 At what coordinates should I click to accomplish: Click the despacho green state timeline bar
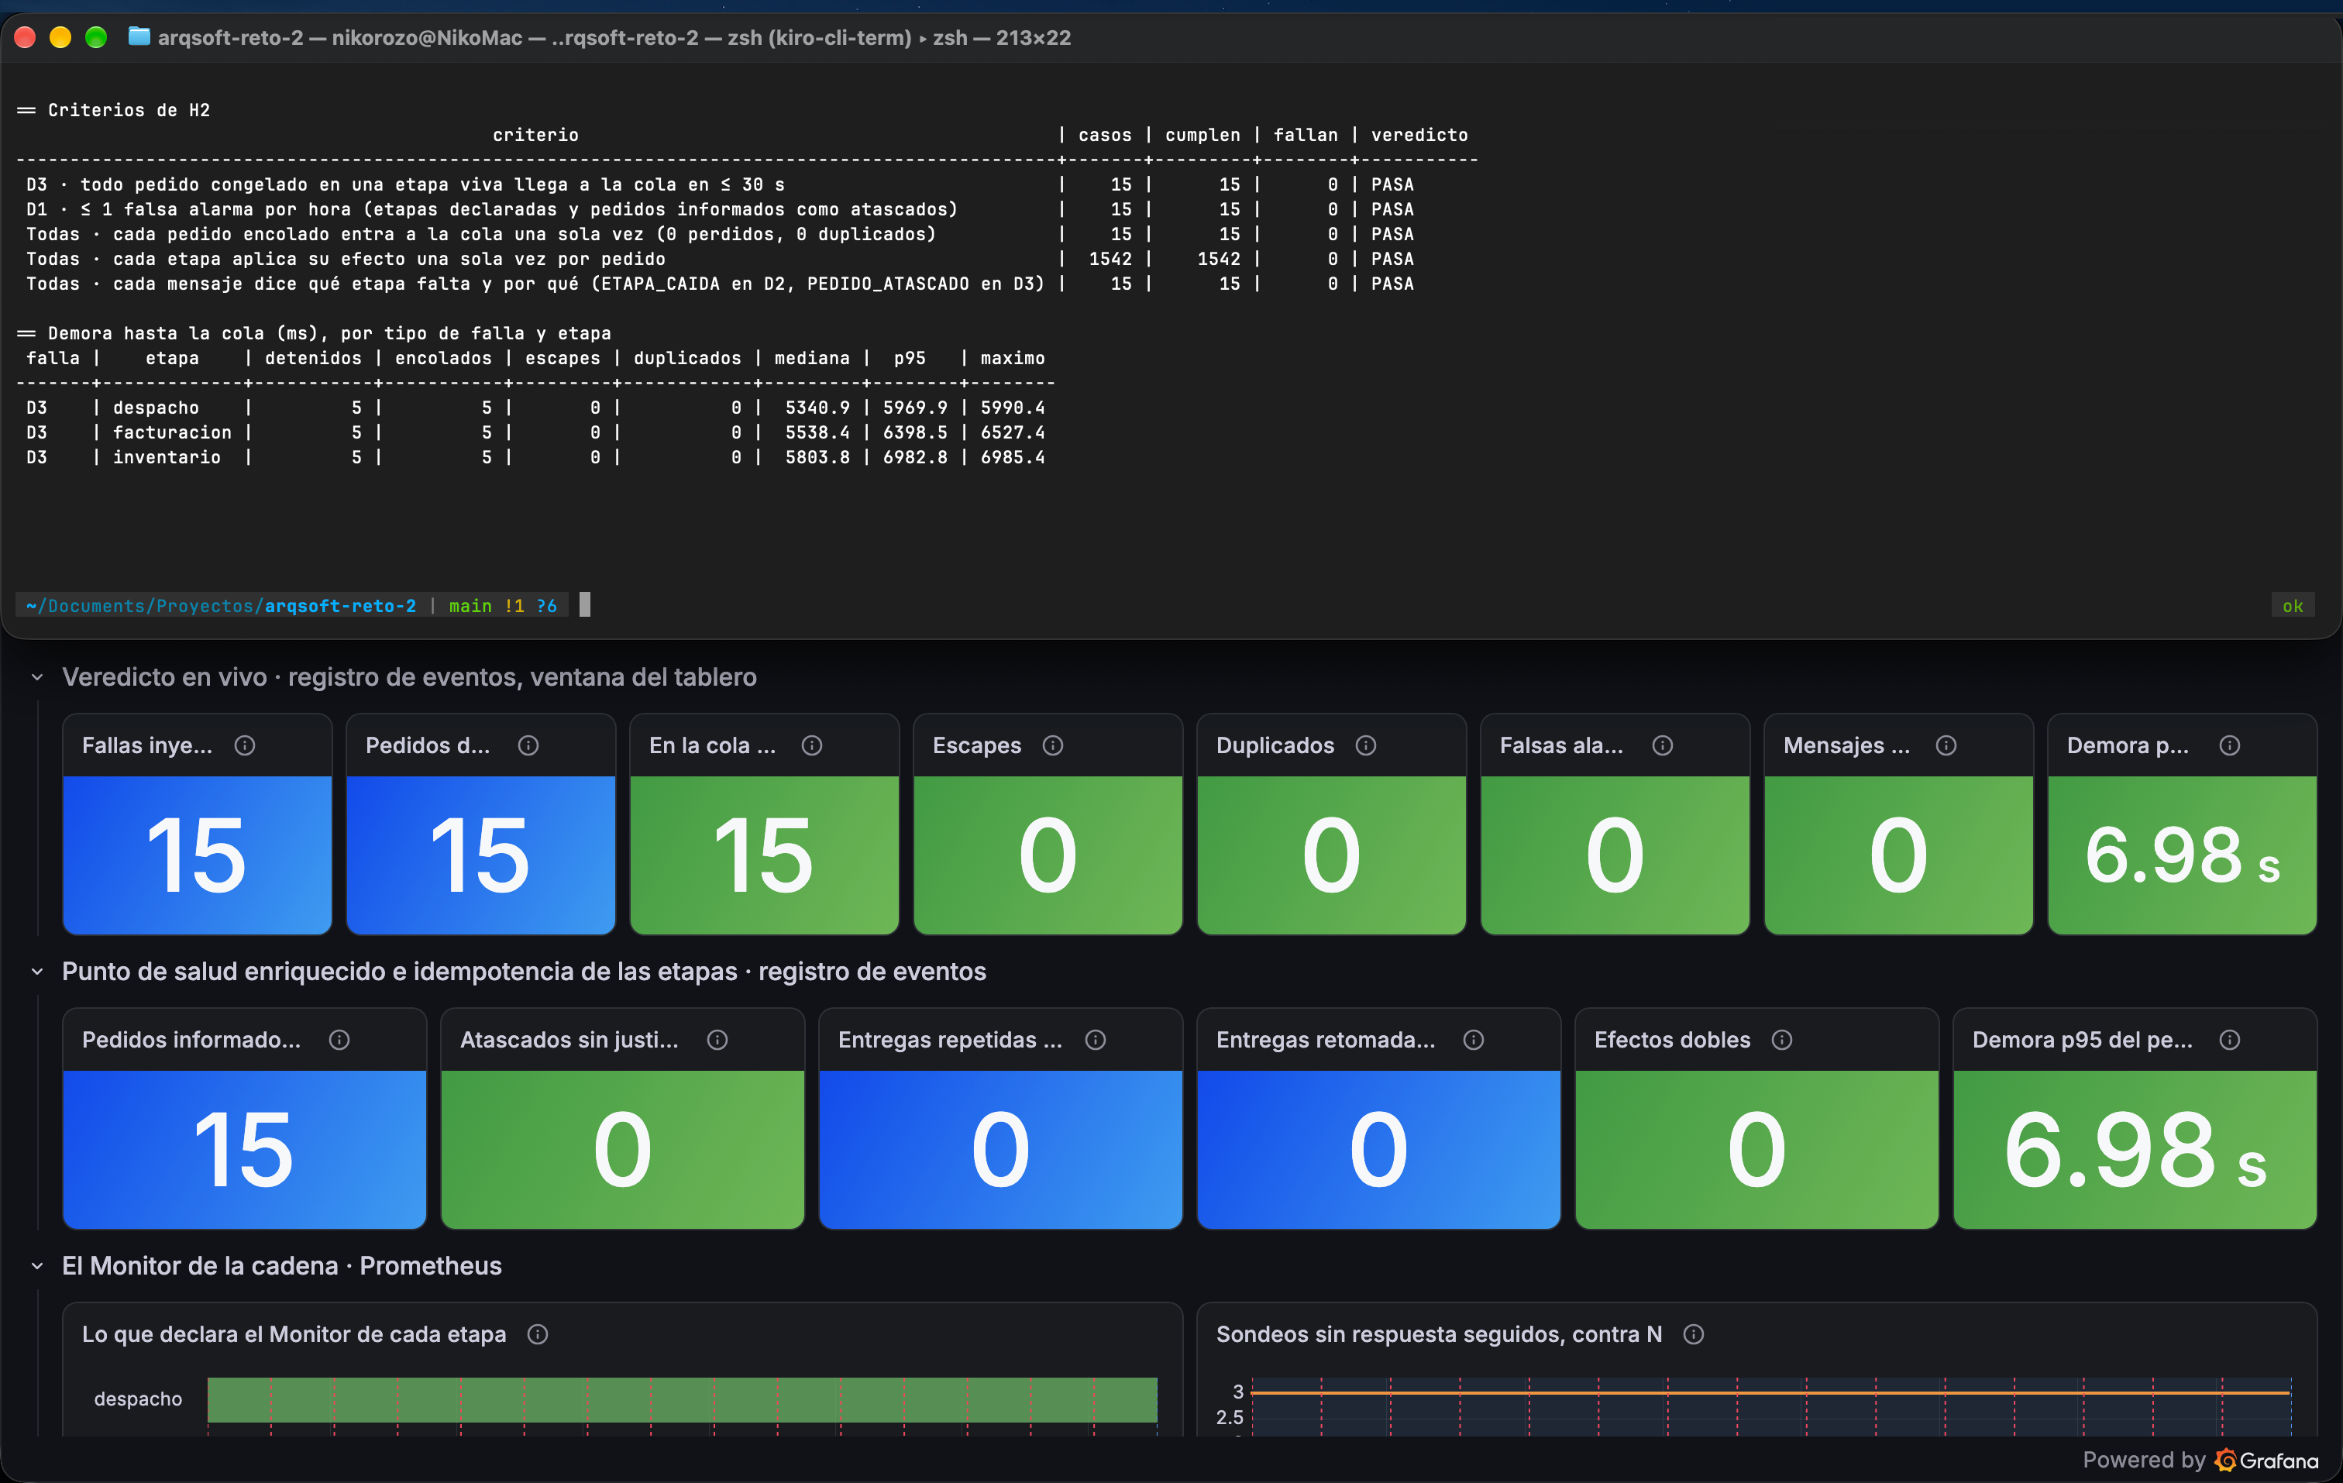[x=682, y=1399]
